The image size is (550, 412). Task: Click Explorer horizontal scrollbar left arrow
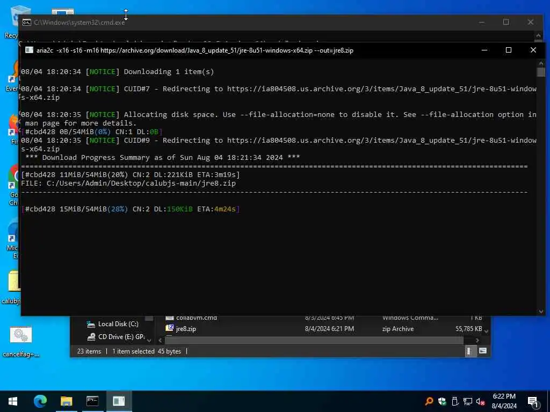pos(160,340)
